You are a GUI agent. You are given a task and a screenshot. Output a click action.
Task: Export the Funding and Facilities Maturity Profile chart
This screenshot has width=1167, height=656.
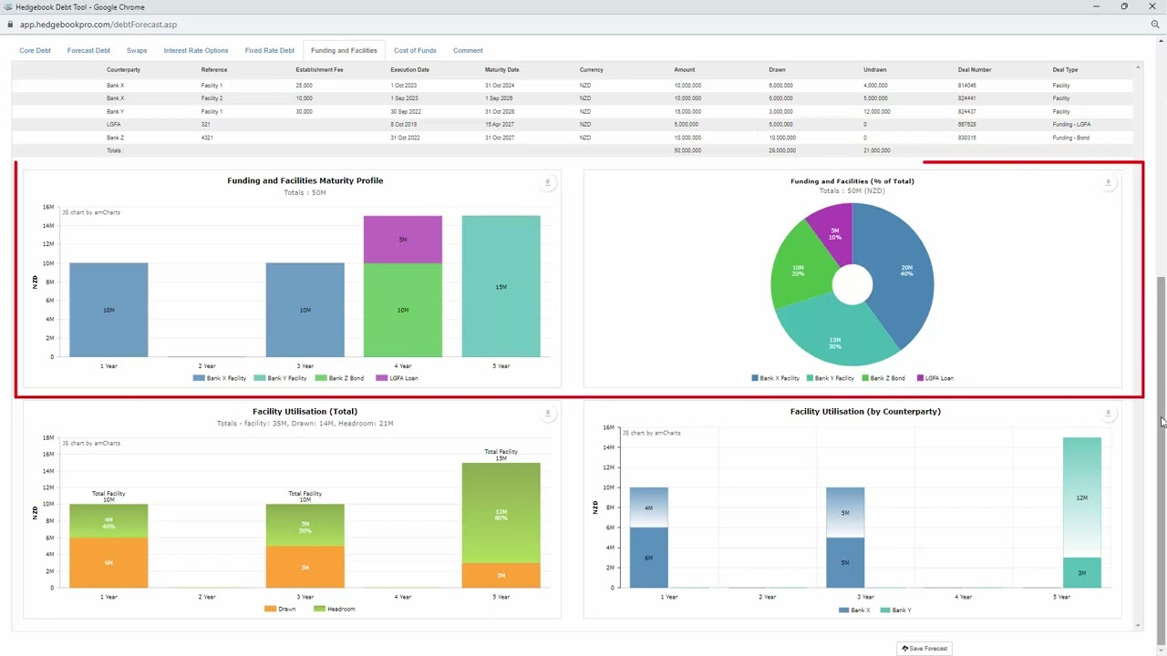pyautogui.click(x=548, y=183)
